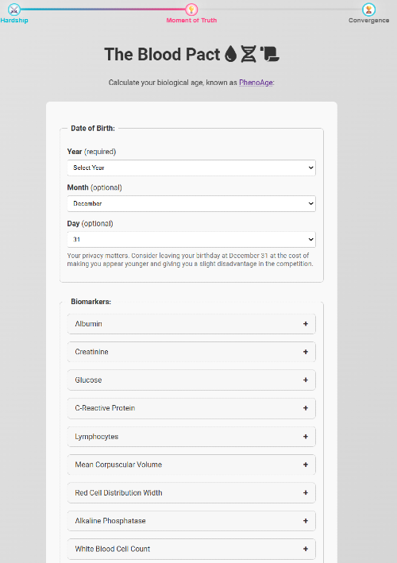Viewport: 397px width, 563px height.
Task: Click the Convergence trophy step icon
Action: tap(368, 10)
